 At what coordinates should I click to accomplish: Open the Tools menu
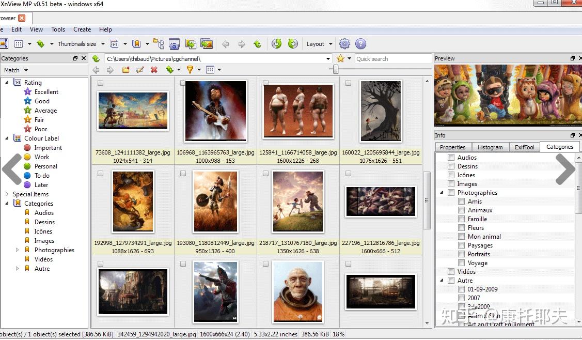pos(58,29)
